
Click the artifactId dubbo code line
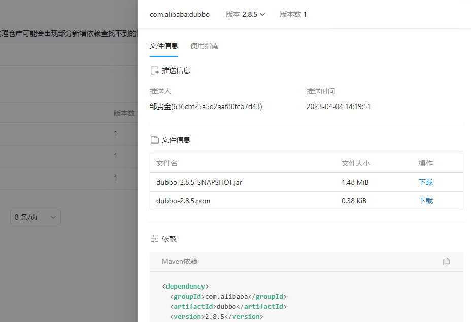(x=228, y=307)
